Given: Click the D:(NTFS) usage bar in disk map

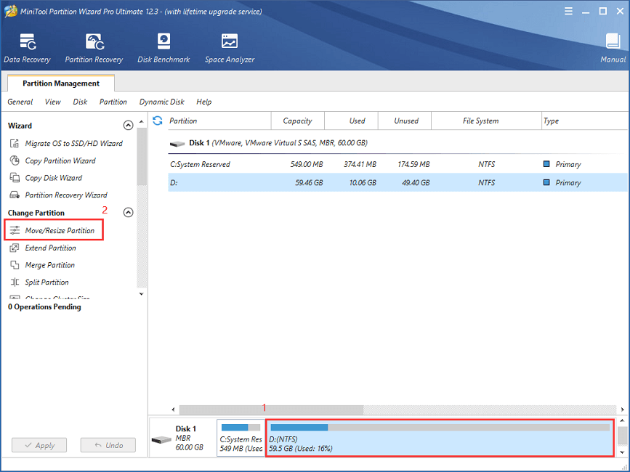Looking at the screenshot, I should pos(440,428).
